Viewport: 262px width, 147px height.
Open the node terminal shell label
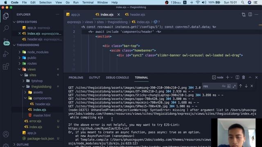[218, 77]
